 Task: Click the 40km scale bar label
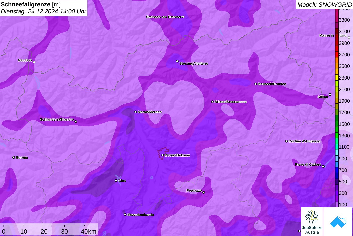[x=89, y=232]
